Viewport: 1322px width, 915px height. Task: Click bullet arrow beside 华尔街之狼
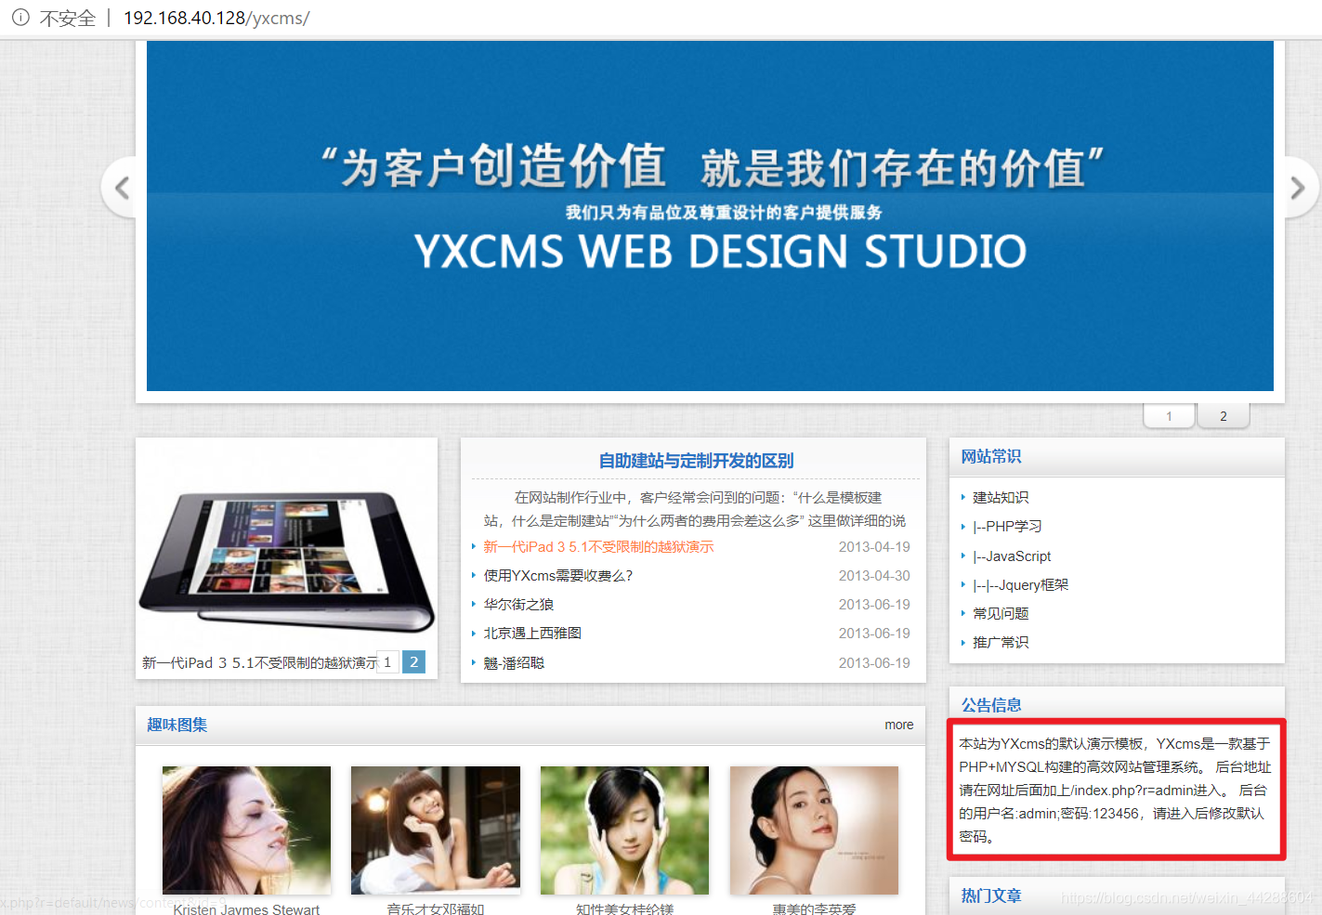[474, 605]
